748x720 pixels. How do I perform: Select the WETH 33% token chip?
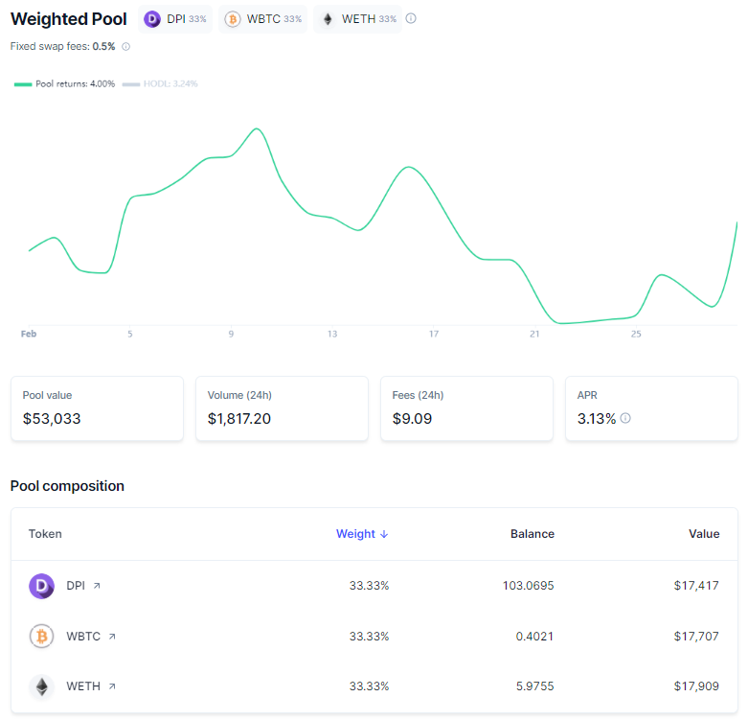click(x=357, y=19)
